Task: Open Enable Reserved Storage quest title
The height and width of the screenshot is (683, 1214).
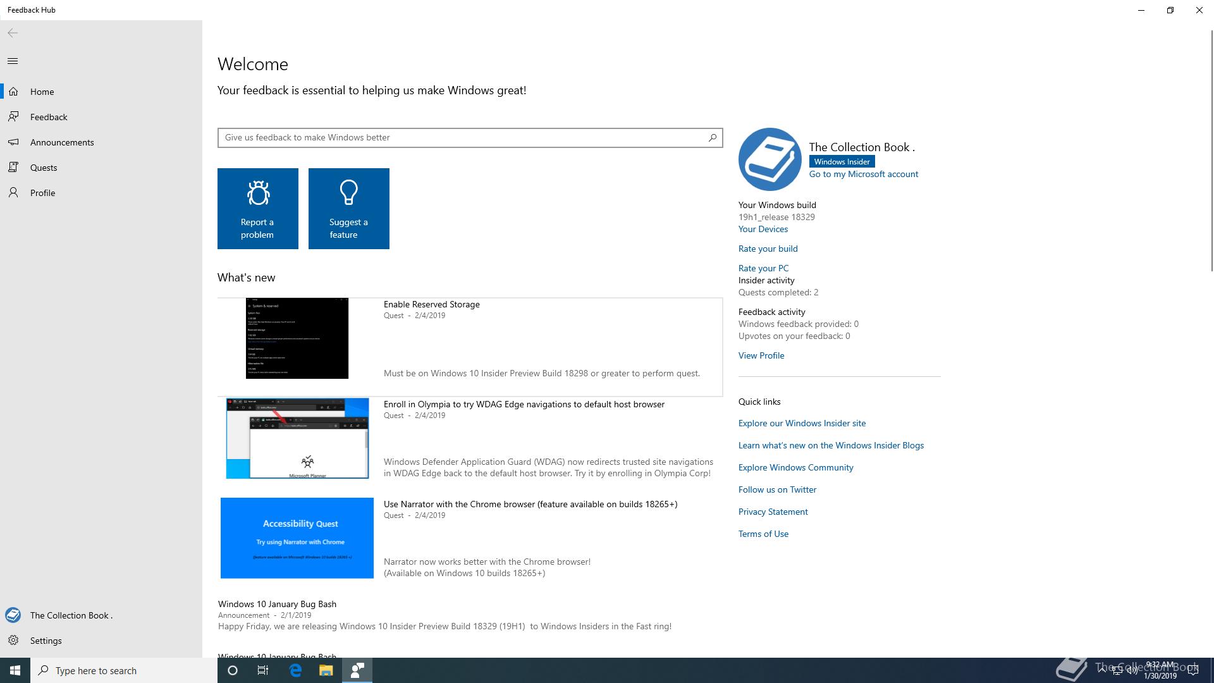Action: click(x=432, y=304)
